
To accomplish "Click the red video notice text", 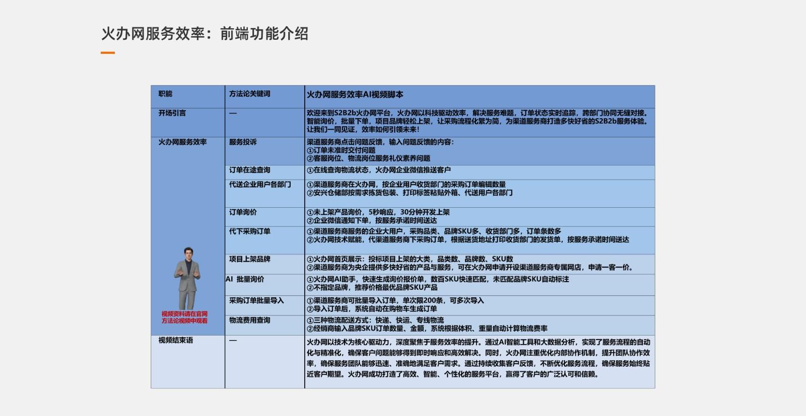I will pyautogui.click(x=184, y=317).
